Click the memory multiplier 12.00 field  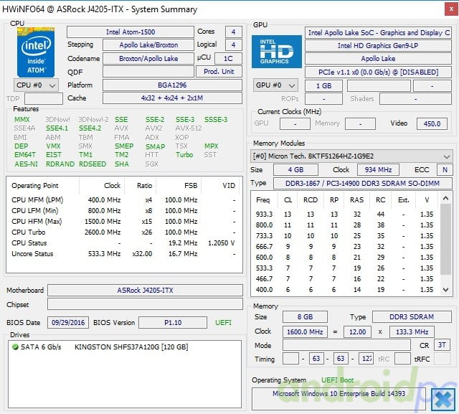pyautogui.click(x=357, y=332)
